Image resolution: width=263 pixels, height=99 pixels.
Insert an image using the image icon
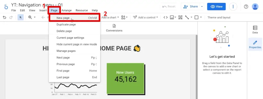(x=172, y=17)
